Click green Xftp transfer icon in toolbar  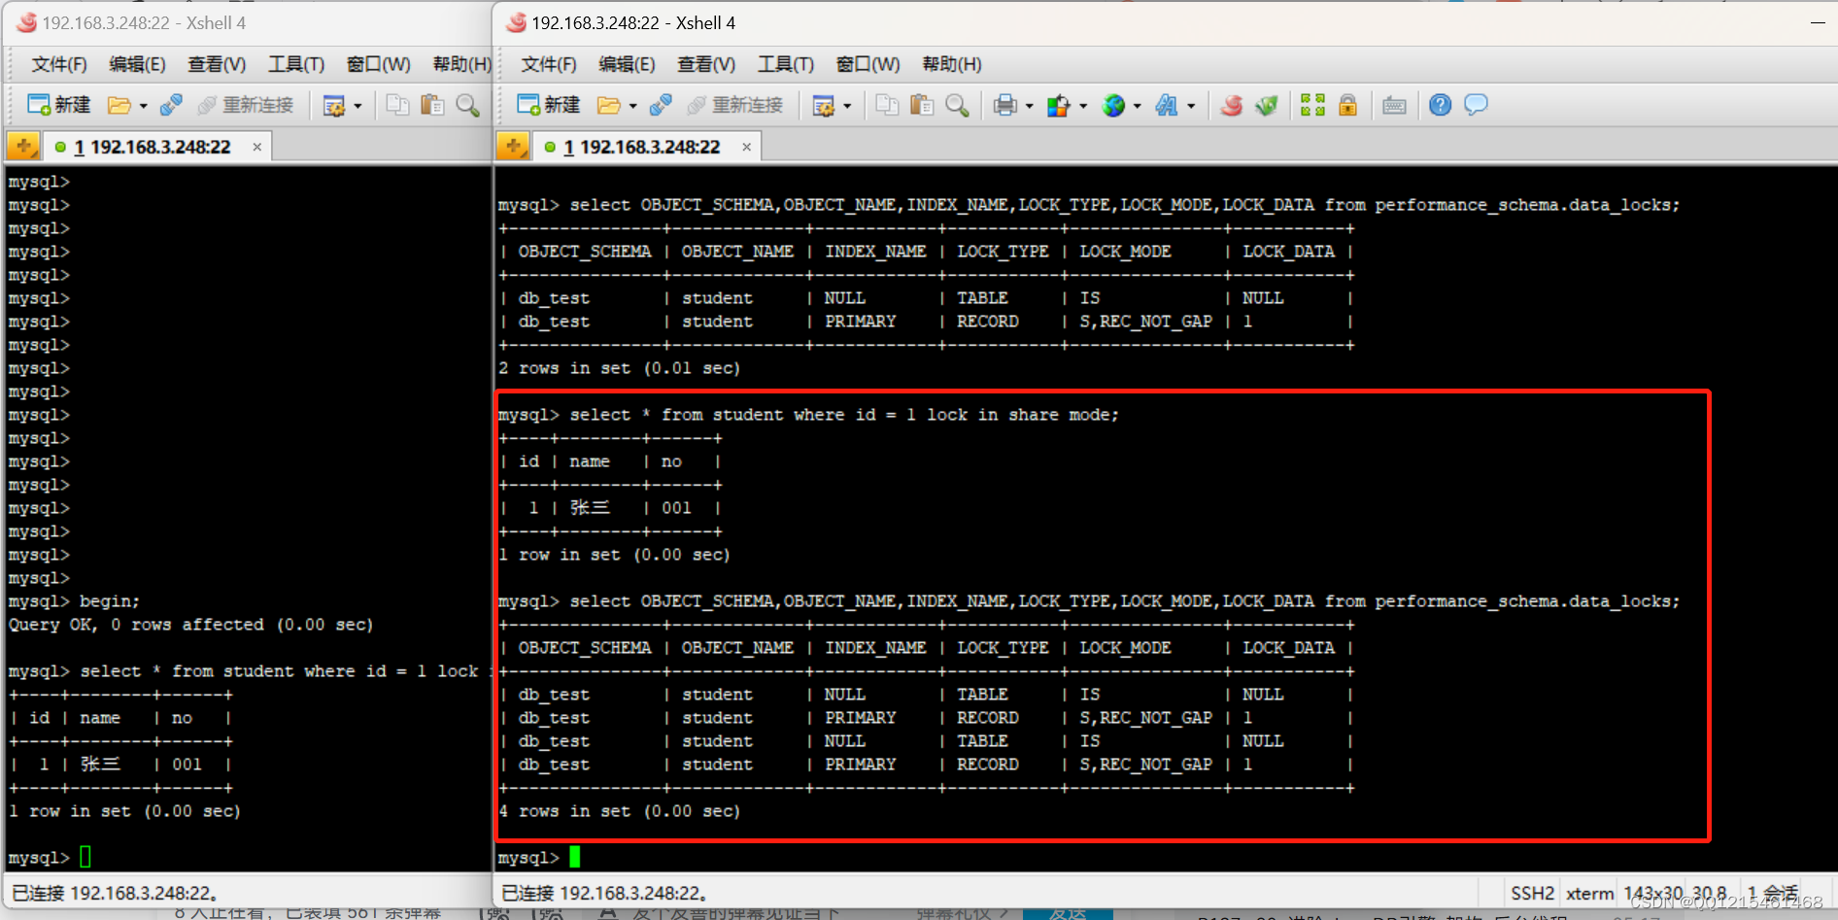coord(1266,105)
